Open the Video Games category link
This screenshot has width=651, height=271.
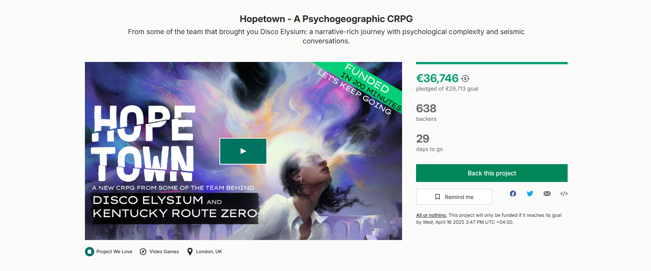coord(164,252)
